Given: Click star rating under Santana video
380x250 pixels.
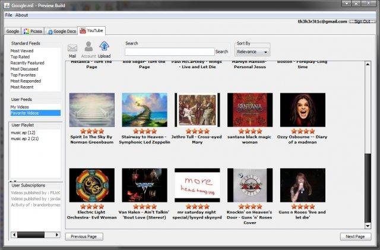Looking at the screenshot, I should [x=250, y=131].
